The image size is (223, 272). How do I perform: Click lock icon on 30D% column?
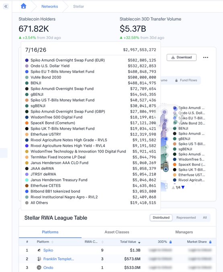(170, 242)
